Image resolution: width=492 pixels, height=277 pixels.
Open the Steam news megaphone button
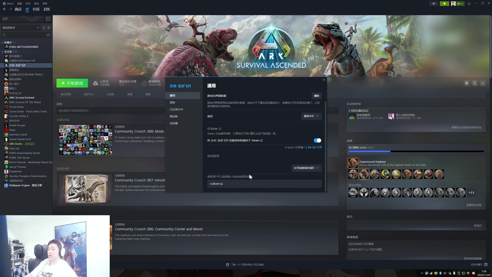pos(434,4)
